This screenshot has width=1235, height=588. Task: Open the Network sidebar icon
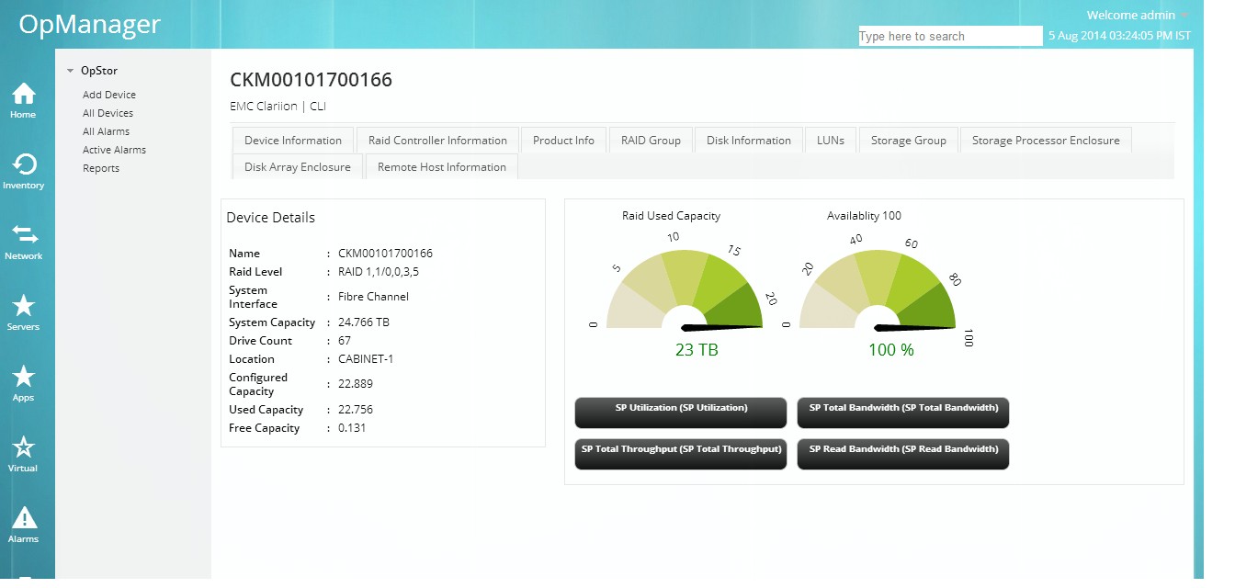pyautogui.click(x=23, y=235)
